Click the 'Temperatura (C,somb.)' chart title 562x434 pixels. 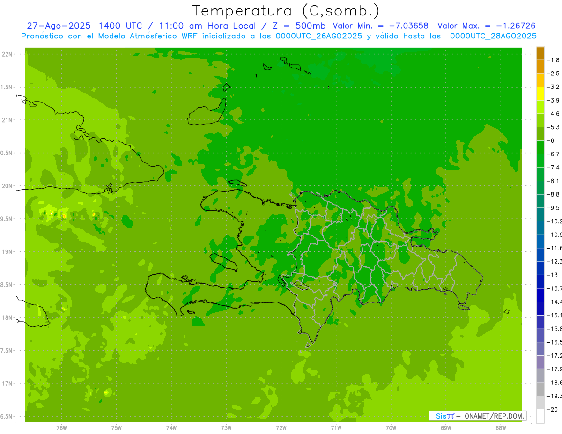[x=285, y=11]
